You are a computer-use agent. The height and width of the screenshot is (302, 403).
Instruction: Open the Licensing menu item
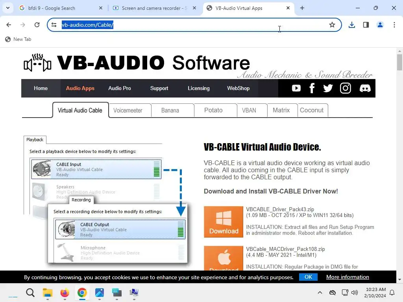[199, 88]
